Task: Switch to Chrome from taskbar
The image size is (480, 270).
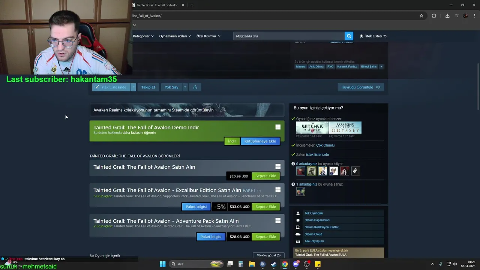Action: [x=285, y=264]
